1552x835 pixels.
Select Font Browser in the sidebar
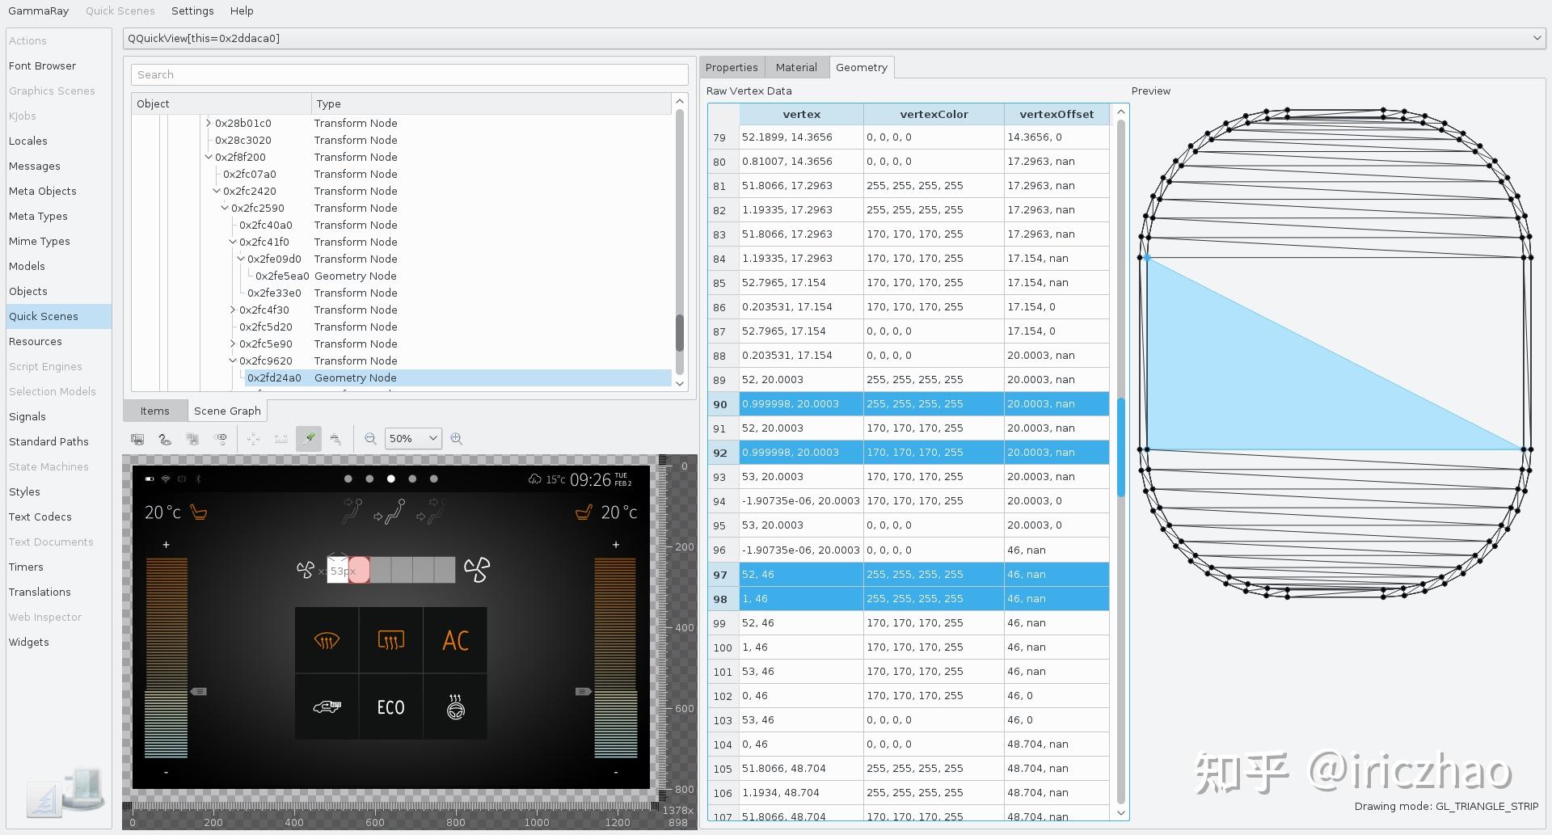pos(42,65)
